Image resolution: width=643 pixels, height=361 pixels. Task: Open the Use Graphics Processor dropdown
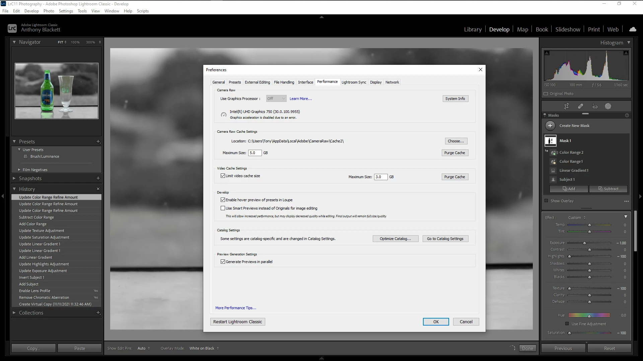point(276,99)
